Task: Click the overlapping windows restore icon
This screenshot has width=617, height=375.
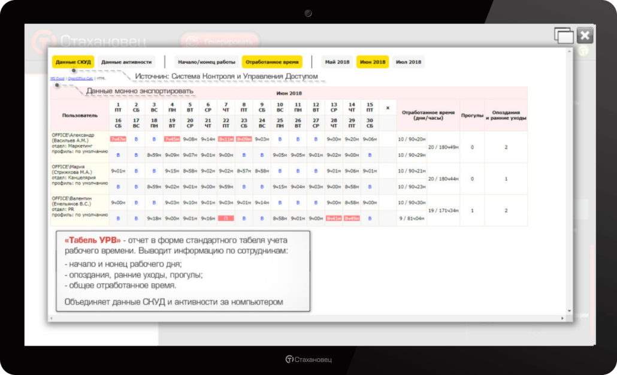Action: point(564,36)
